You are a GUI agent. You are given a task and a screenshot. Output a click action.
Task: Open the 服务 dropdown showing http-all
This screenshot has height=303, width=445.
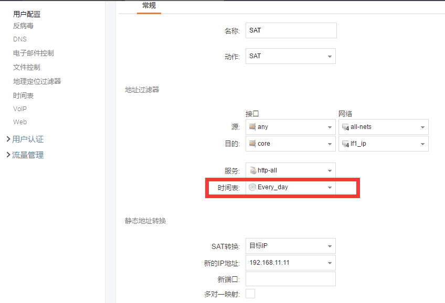290,170
